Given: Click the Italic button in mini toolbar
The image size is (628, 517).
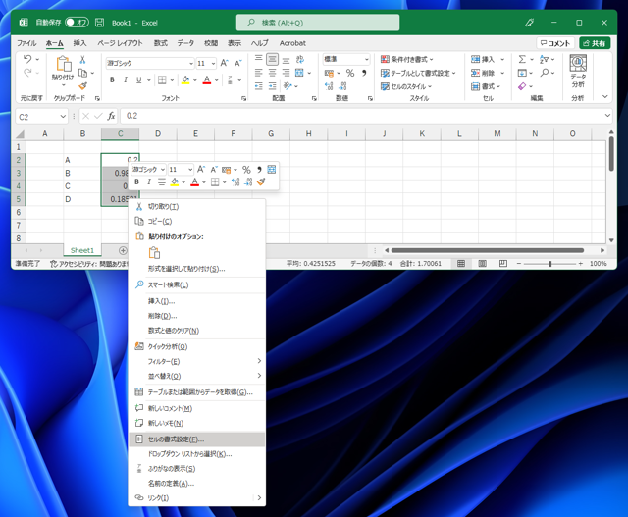Looking at the screenshot, I should (x=149, y=181).
